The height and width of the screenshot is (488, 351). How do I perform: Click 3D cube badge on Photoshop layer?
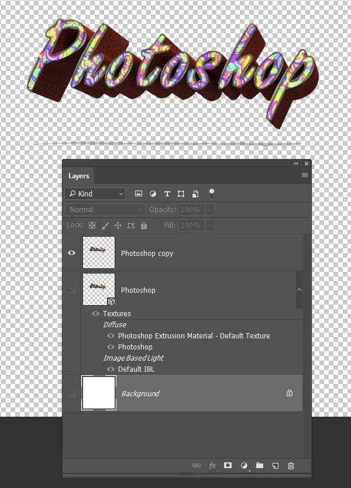coord(111,301)
